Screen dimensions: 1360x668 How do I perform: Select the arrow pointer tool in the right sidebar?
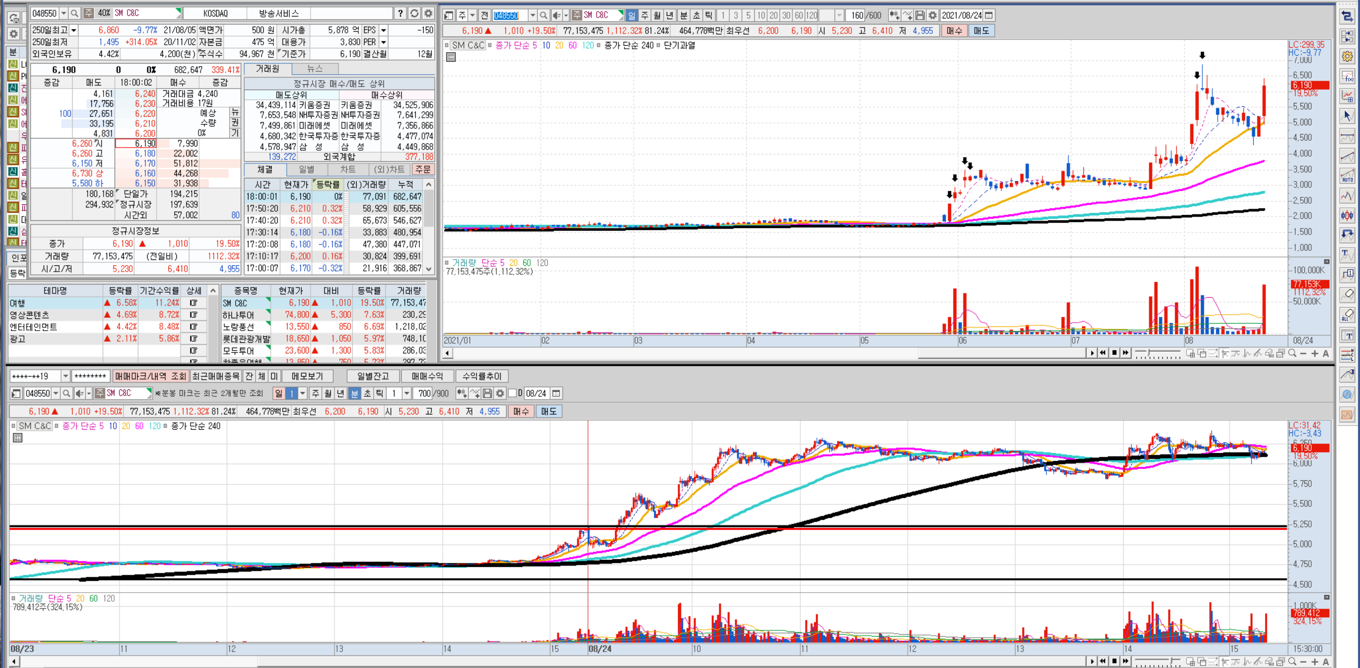(1347, 116)
